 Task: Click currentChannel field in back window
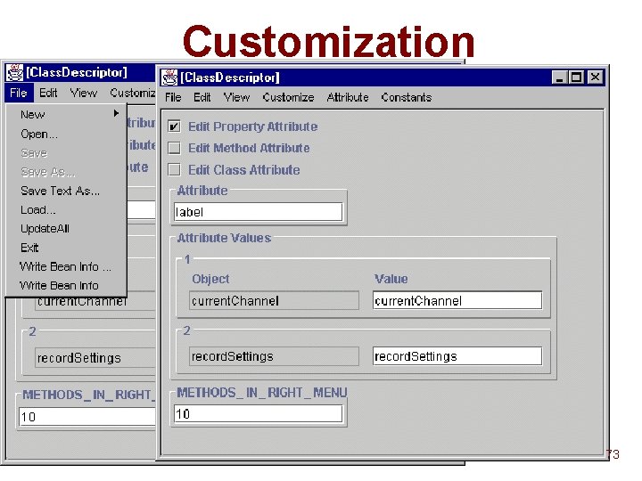tap(95, 303)
